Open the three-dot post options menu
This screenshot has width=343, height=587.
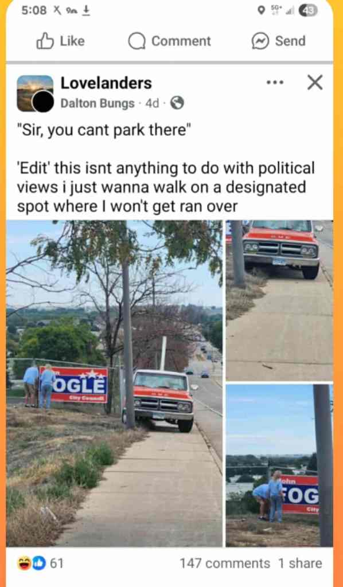point(275,83)
